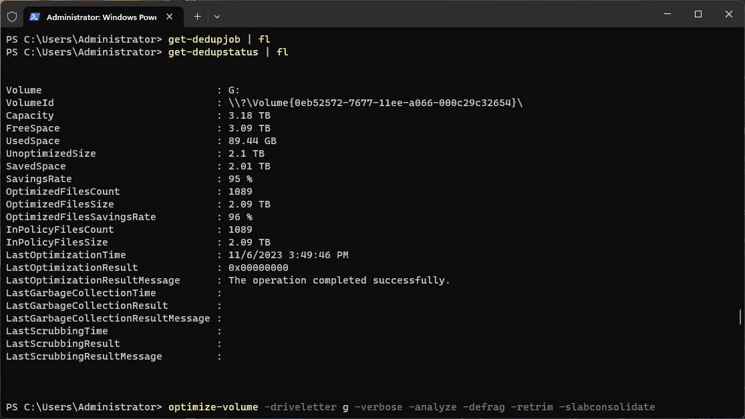Click the terminal scrollbar thumb

740,316
